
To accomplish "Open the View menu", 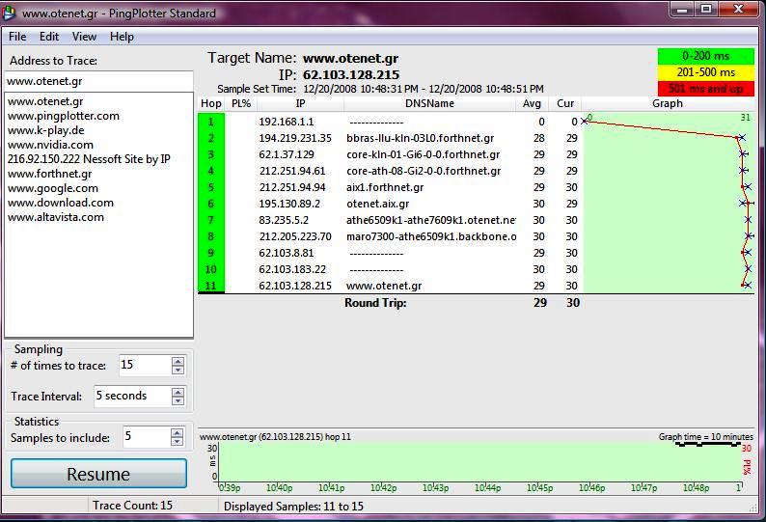I will click(x=84, y=37).
